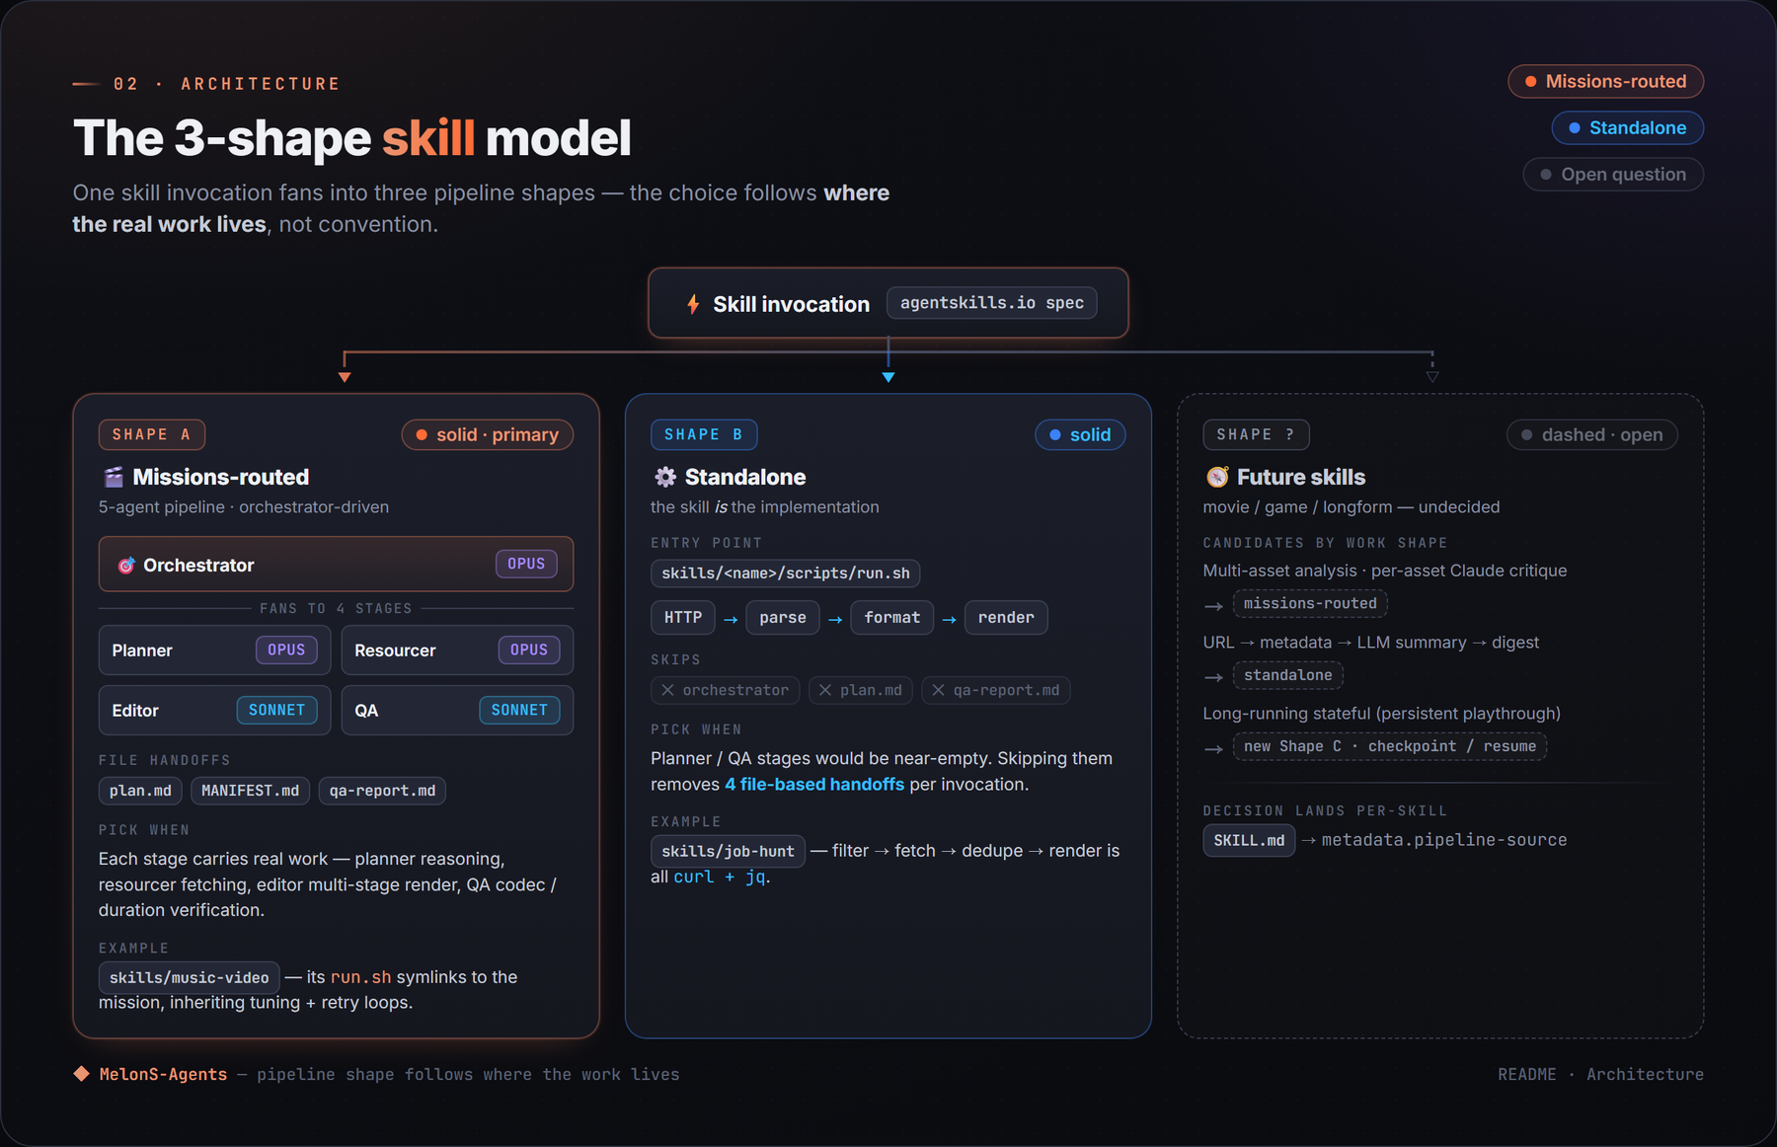Viewport: 1777px width, 1147px height.
Task: Click the clapperboard icon beside Missions-routed heading
Action: point(114,478)
